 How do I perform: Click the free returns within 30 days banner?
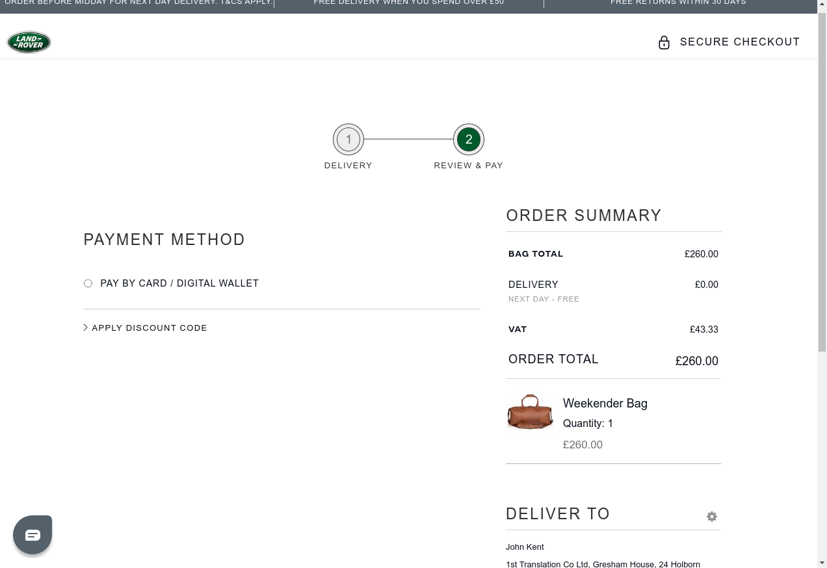point(678,3)
